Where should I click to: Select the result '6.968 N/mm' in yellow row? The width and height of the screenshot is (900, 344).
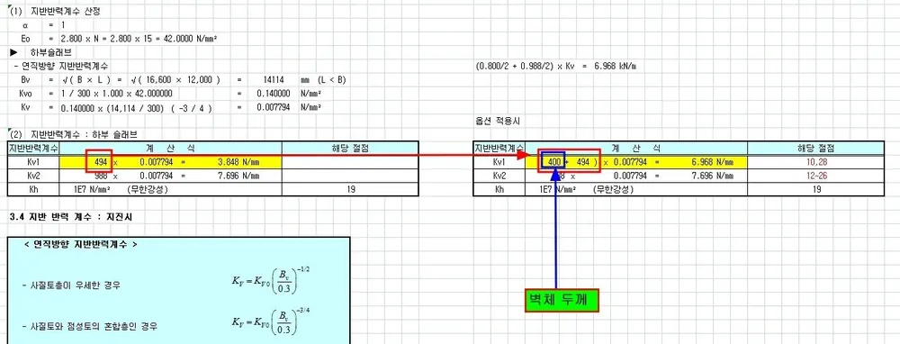coord(712,162)
